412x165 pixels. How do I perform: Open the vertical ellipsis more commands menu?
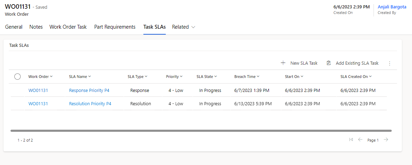click(x=390, y=63)
